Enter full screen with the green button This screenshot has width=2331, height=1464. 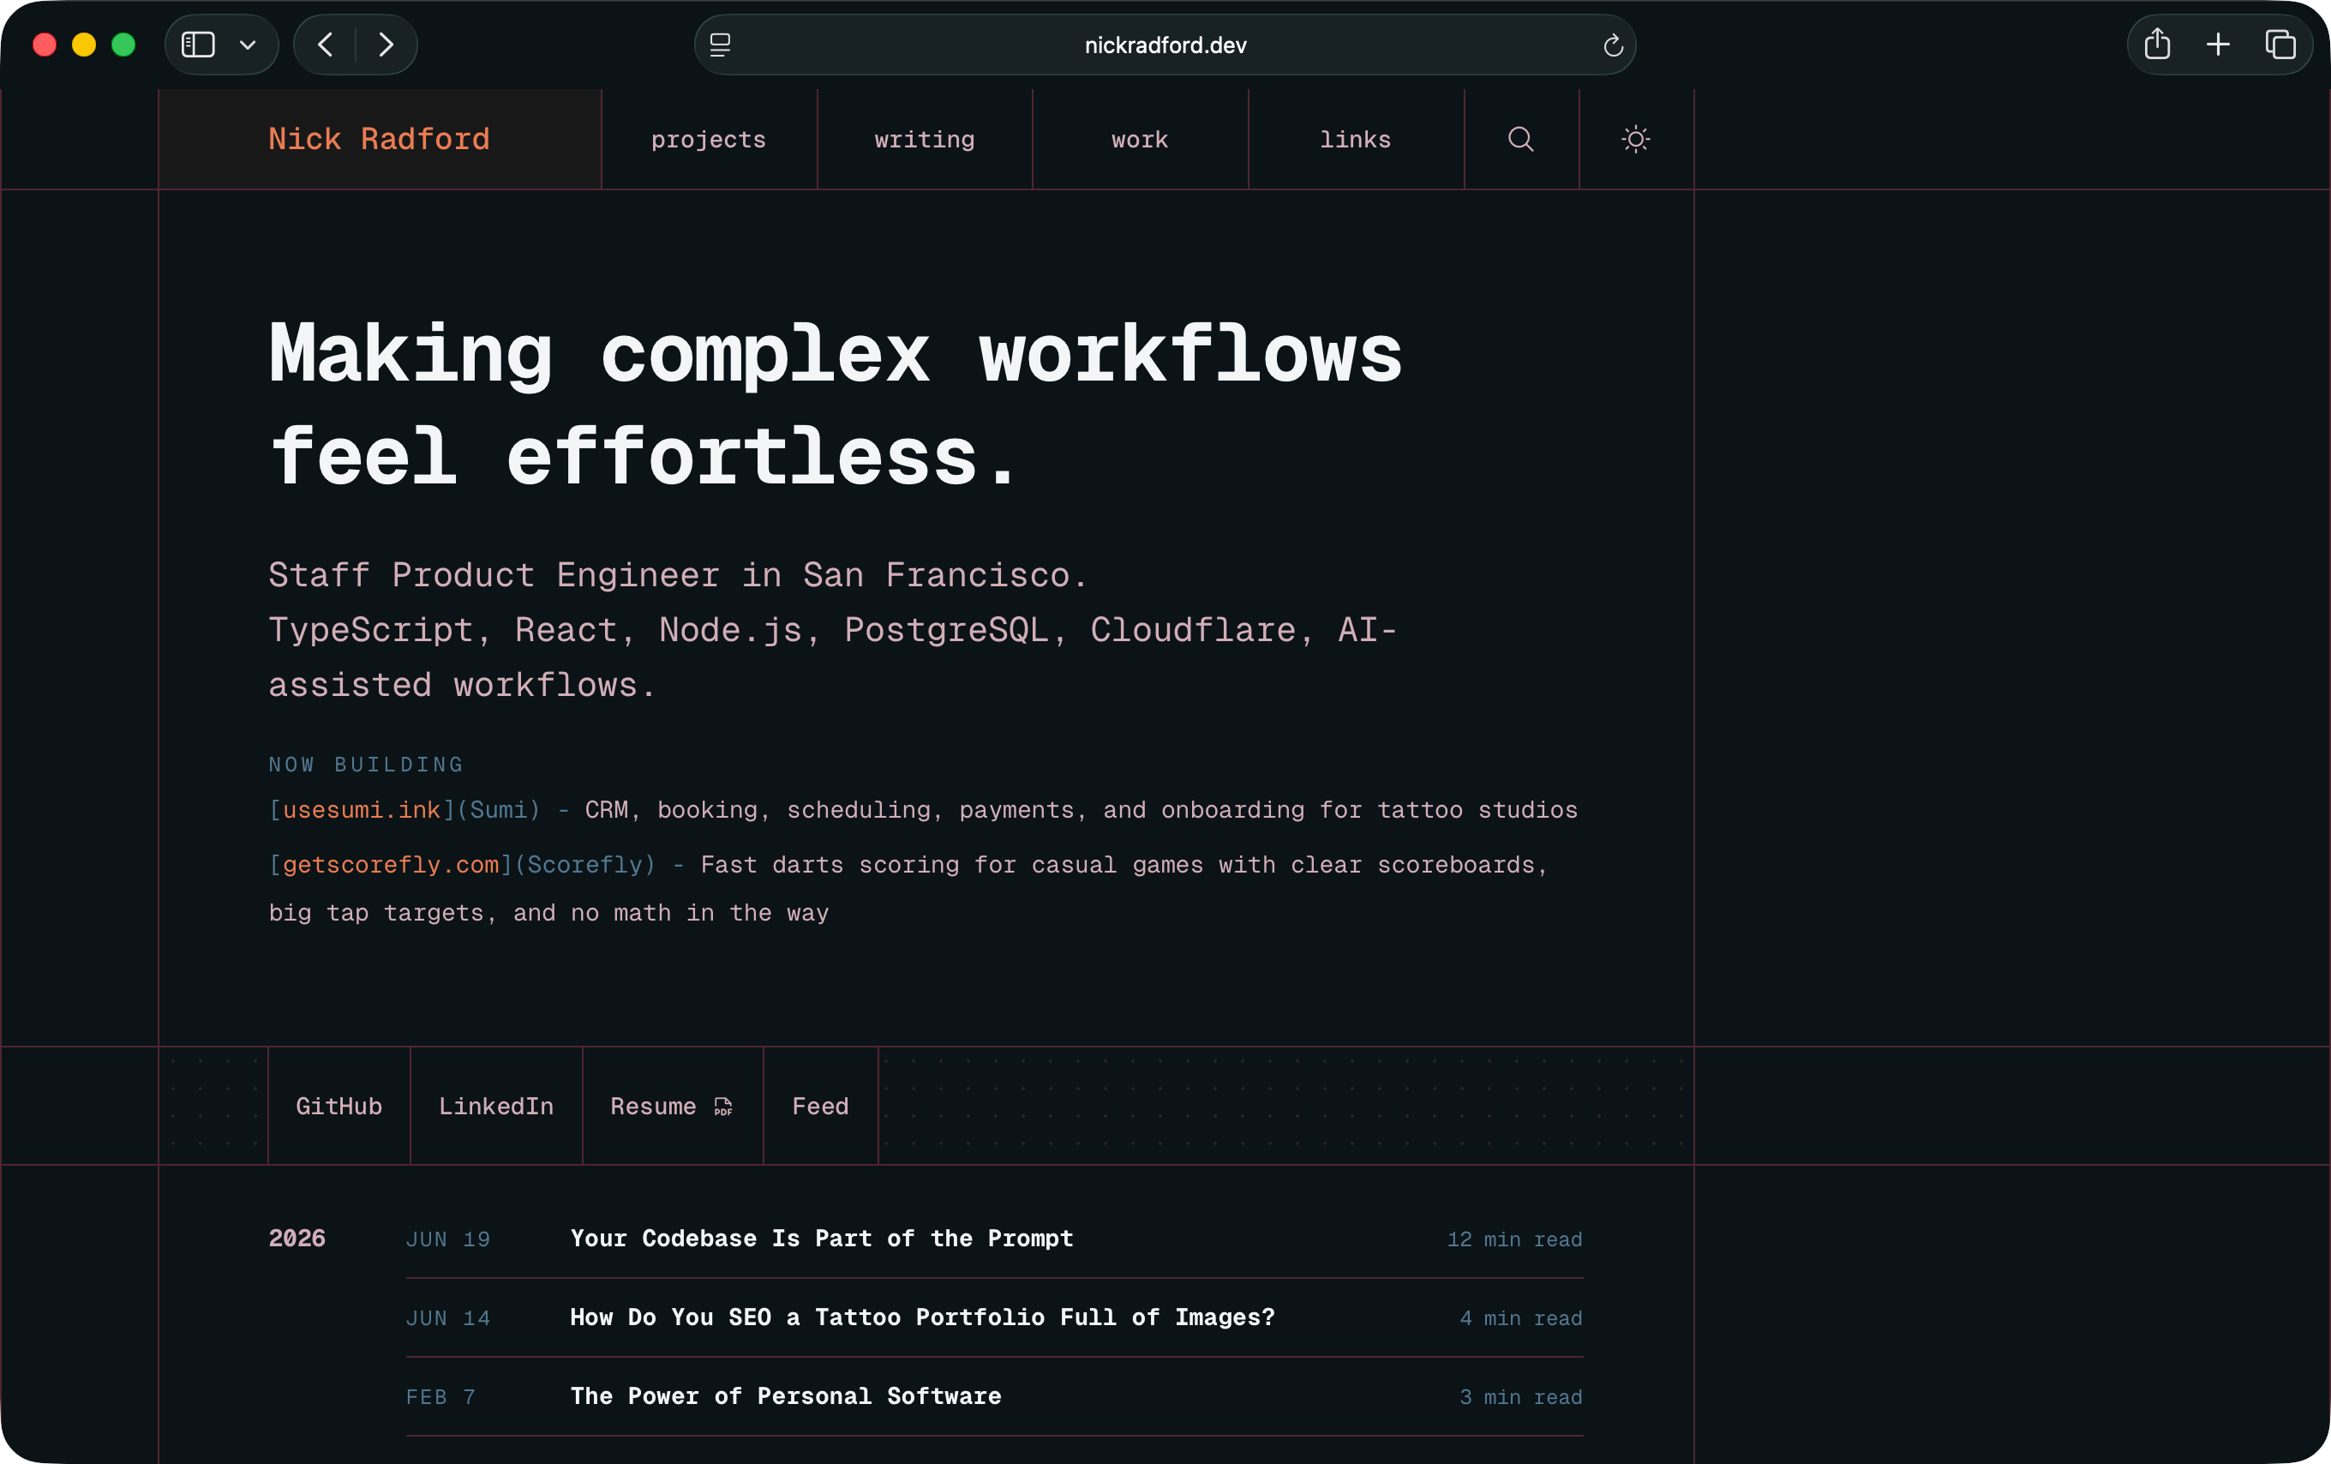(124, 45)
